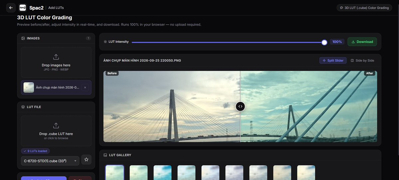Click the Add LUTs breadcrumb label
399x180 pixels.
coord(56,8)
